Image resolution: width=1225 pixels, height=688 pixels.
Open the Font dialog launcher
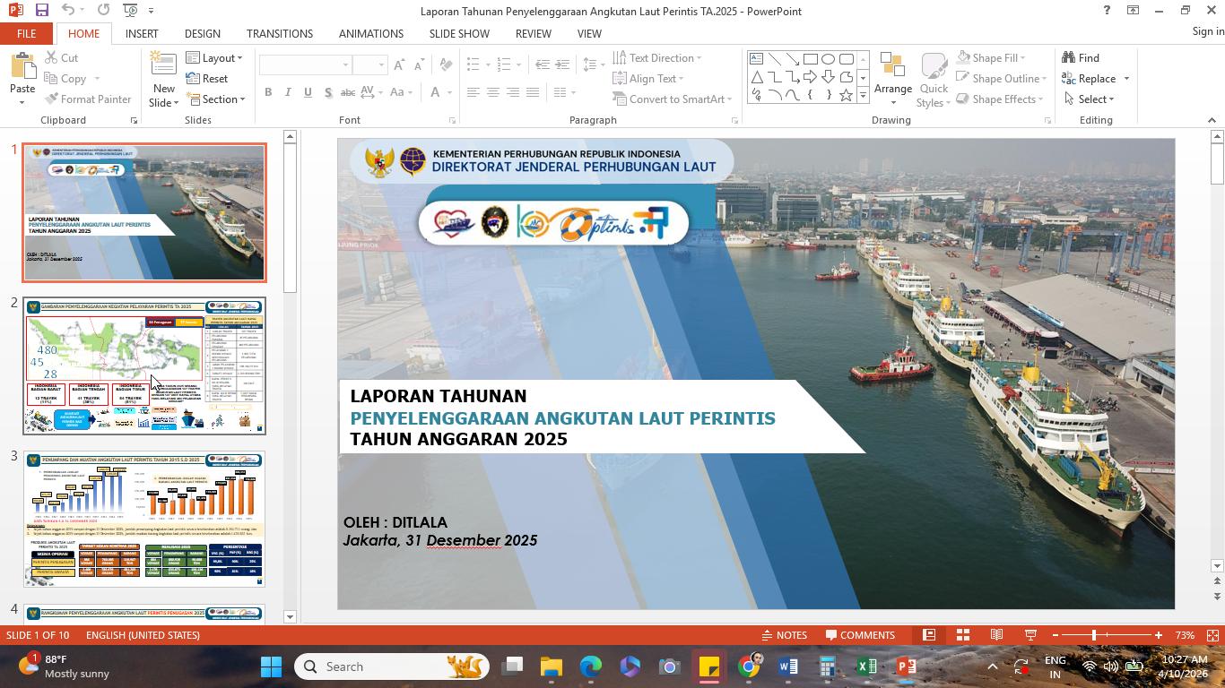(x=452, y=120)
